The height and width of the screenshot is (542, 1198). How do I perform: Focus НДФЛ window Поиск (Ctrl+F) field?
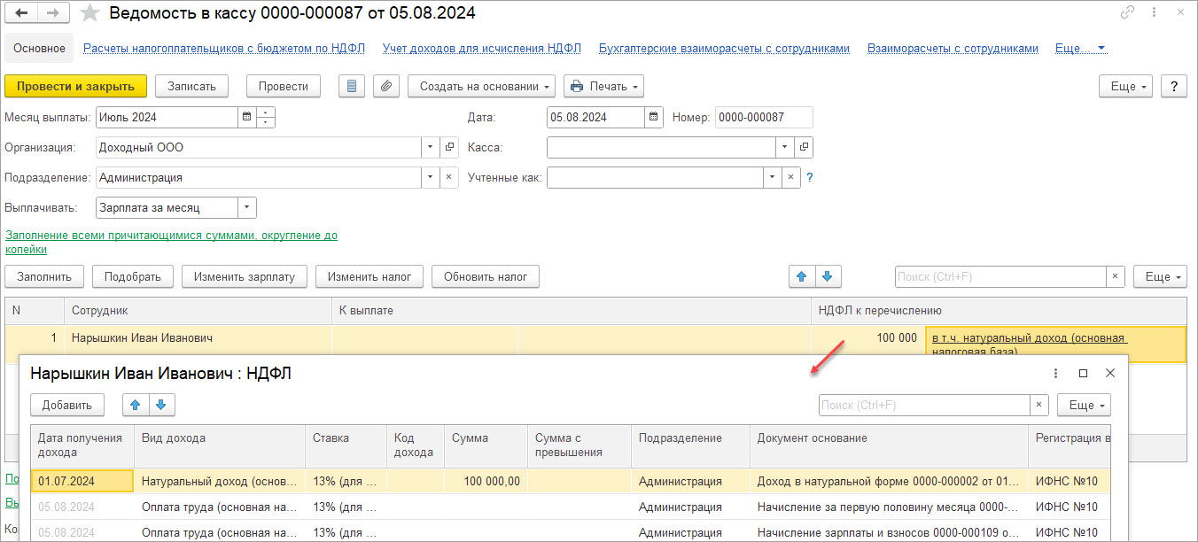925,405
